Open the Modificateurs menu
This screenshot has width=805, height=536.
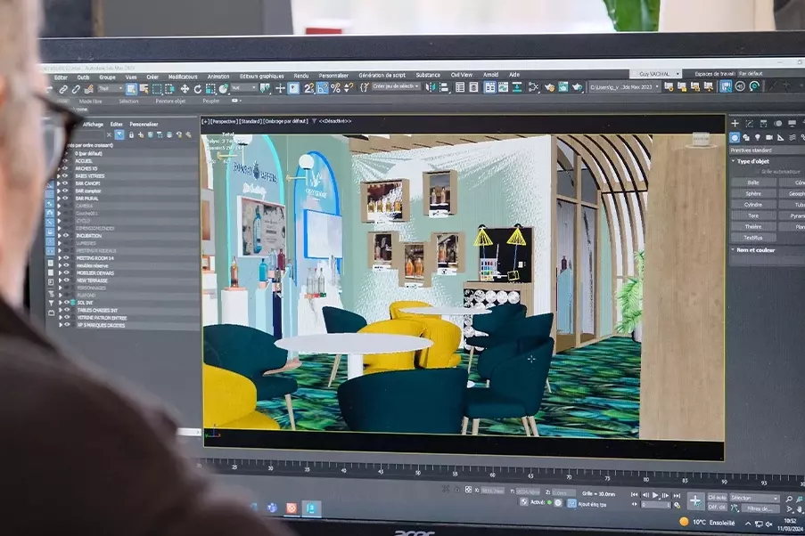183,77
